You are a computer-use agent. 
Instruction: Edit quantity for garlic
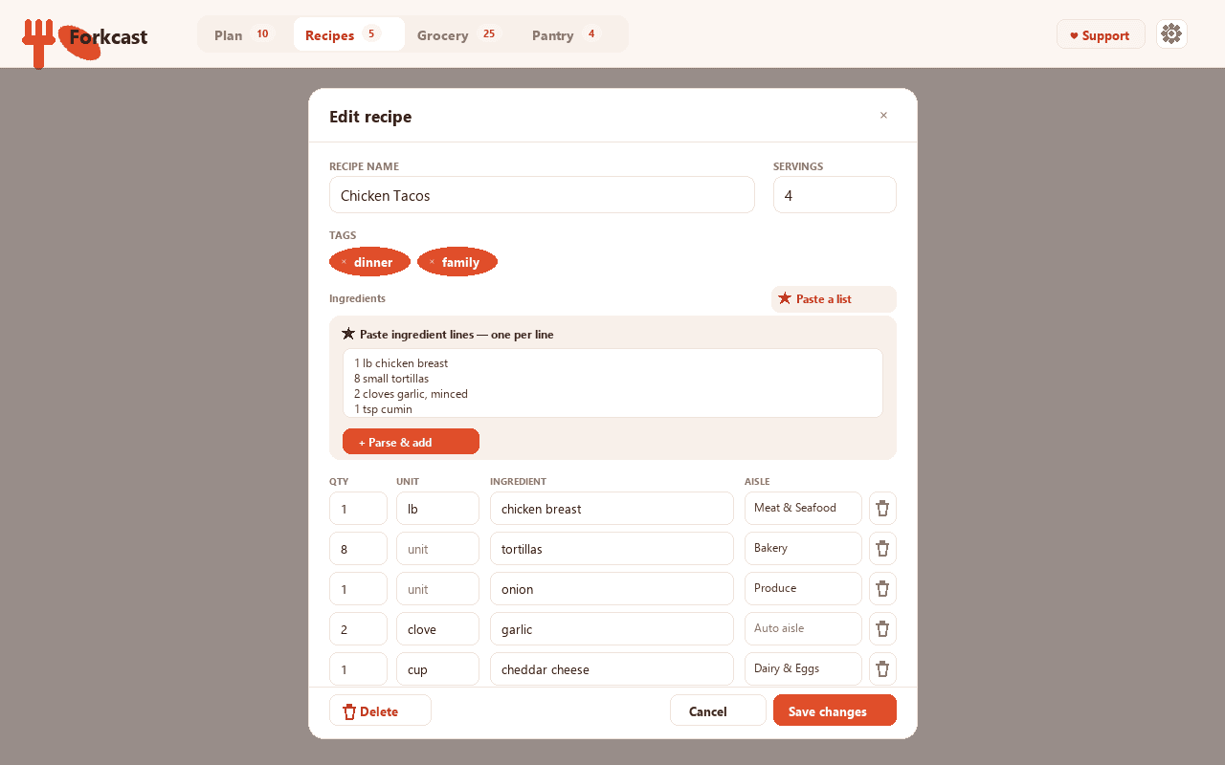[x=358, y=628]
